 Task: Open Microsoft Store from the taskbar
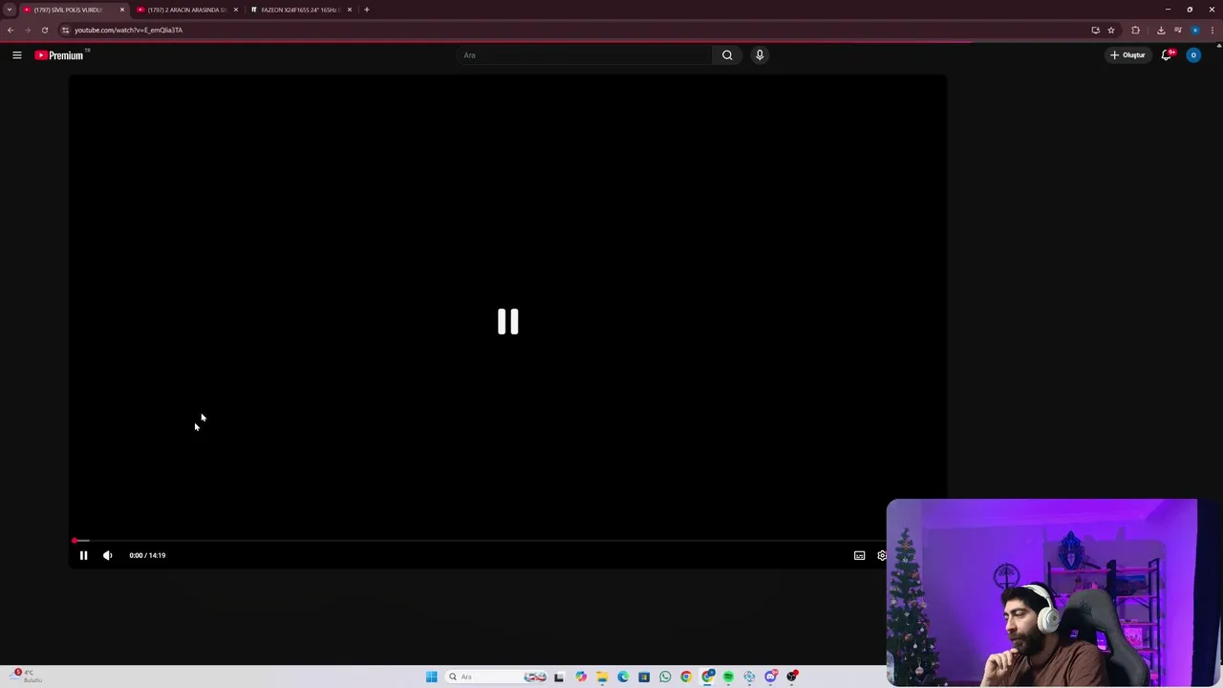[x=644, y=677]
